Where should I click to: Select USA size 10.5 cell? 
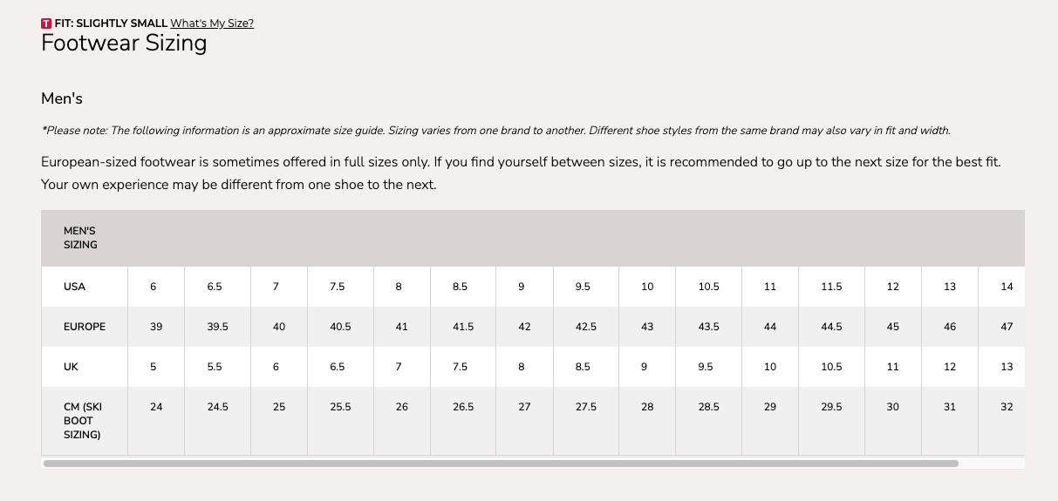point(709,287)
